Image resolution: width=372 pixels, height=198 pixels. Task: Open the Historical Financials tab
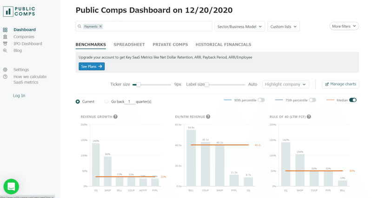coord(223,45)
